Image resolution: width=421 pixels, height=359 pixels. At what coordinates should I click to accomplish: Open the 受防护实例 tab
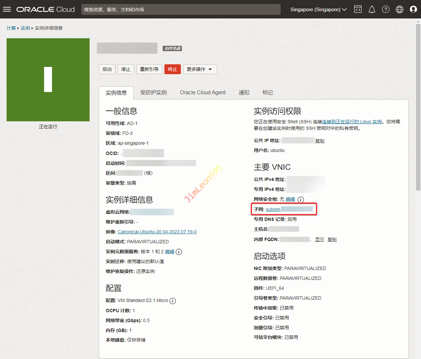(x=154, y=93)
